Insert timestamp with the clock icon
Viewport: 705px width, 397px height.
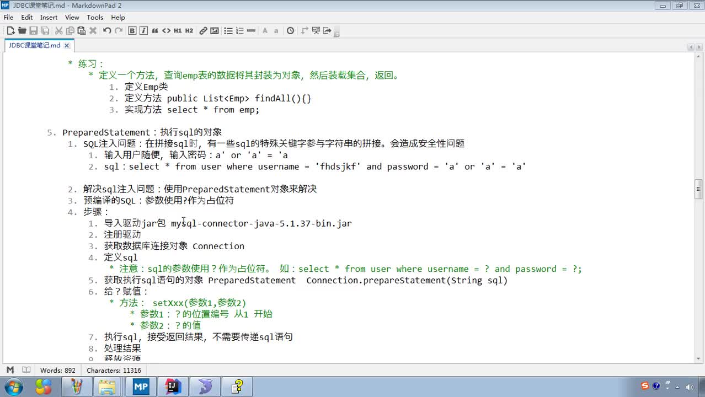[x=291, y=31]
